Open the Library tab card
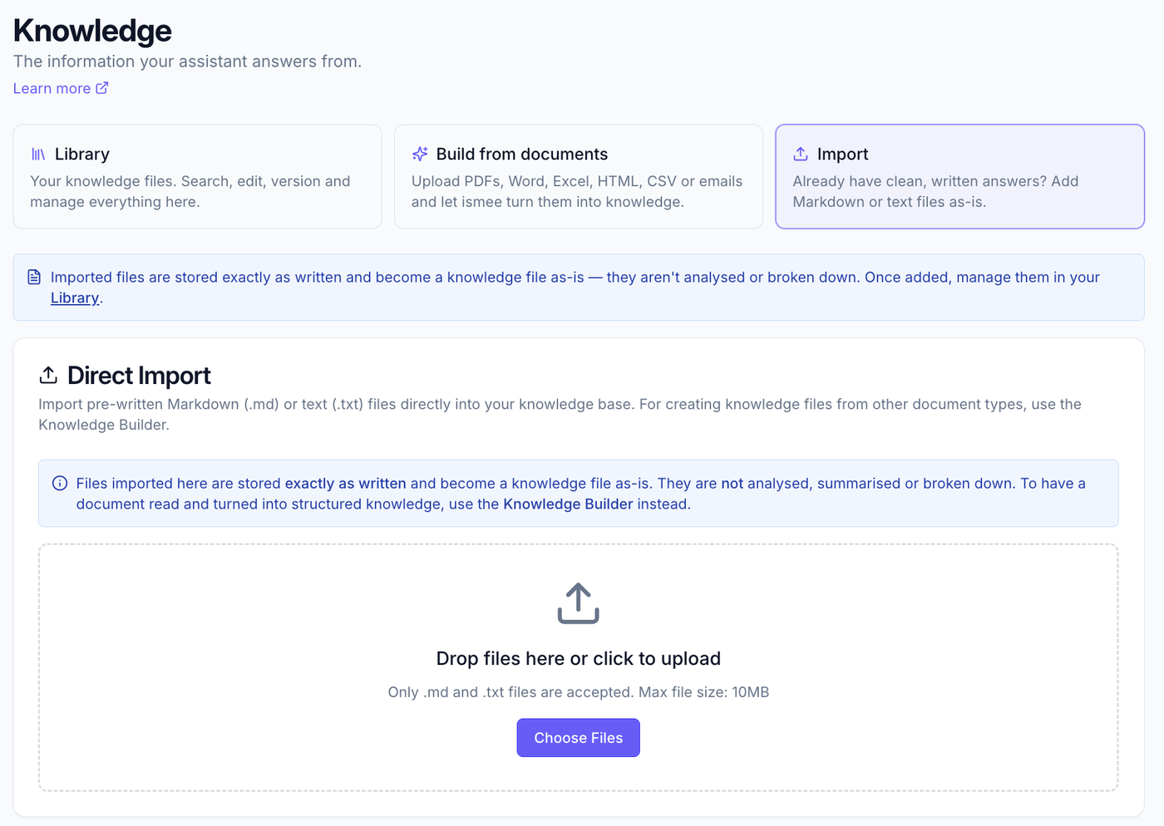The width and height of the screenshot is (1164, 826). (197, 177)
